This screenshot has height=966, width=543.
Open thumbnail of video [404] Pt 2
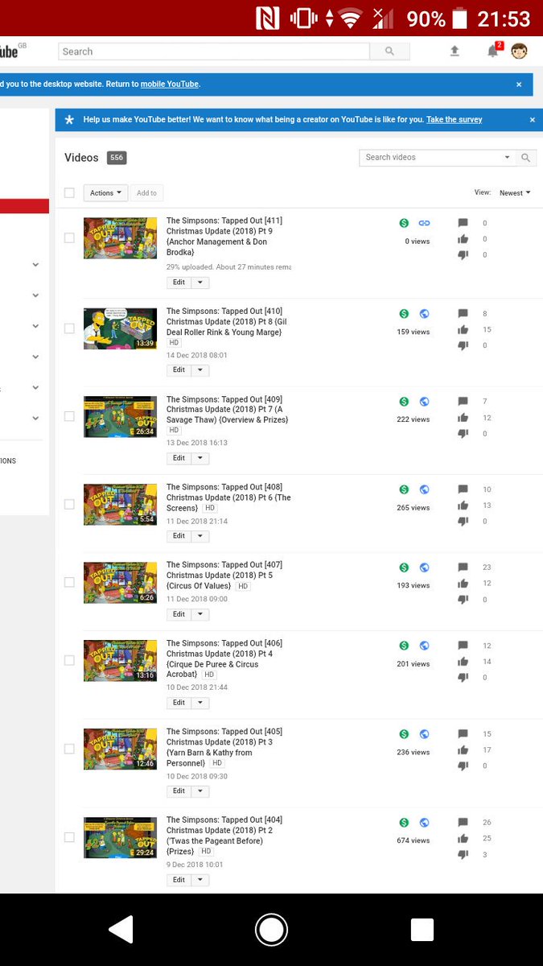click(120, 837)
